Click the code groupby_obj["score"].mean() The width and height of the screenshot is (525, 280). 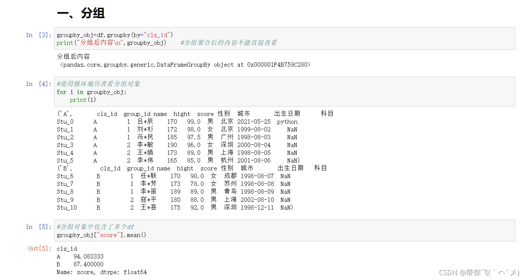pyautogui.click(x=102, y=235)
